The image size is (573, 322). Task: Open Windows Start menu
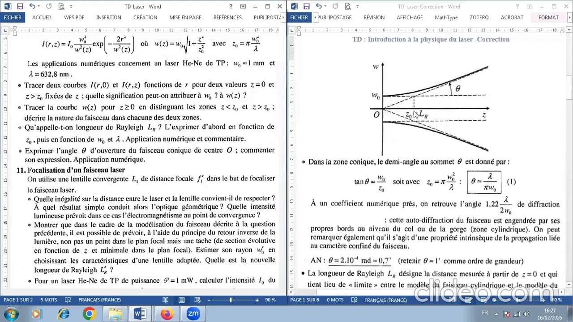click(x=11, y=314)
